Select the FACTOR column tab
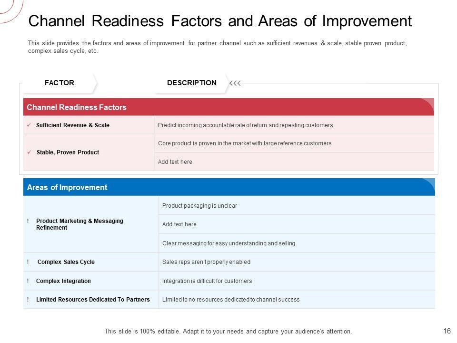 pos(60,83)
